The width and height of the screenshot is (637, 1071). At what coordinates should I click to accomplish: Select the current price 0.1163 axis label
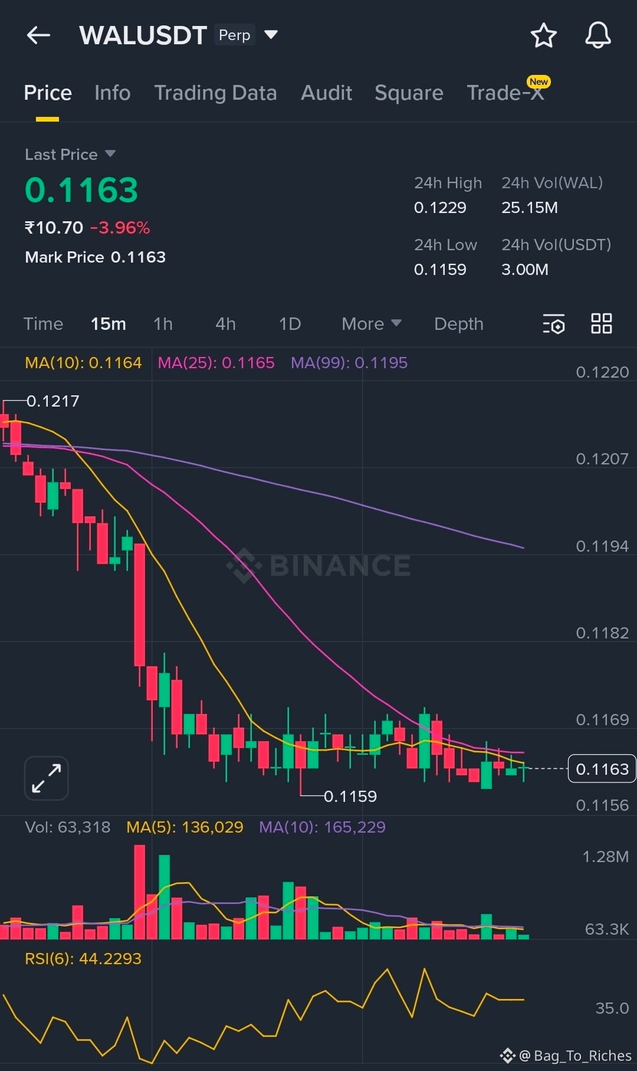[602, 768]
